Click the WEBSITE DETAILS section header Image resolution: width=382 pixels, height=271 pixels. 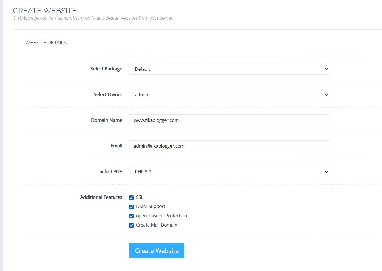46,43
